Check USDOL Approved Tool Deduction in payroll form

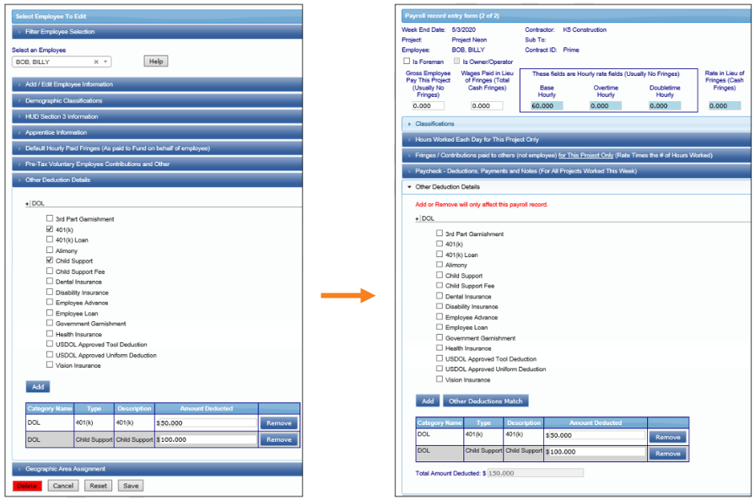click(440, 358)
